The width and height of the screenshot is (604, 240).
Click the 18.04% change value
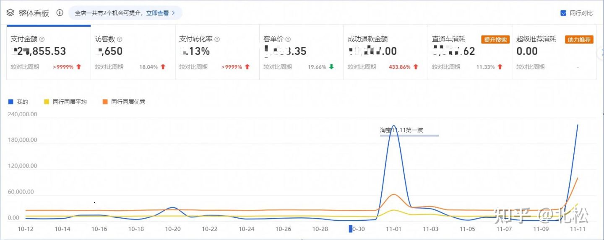click(148, 67)
